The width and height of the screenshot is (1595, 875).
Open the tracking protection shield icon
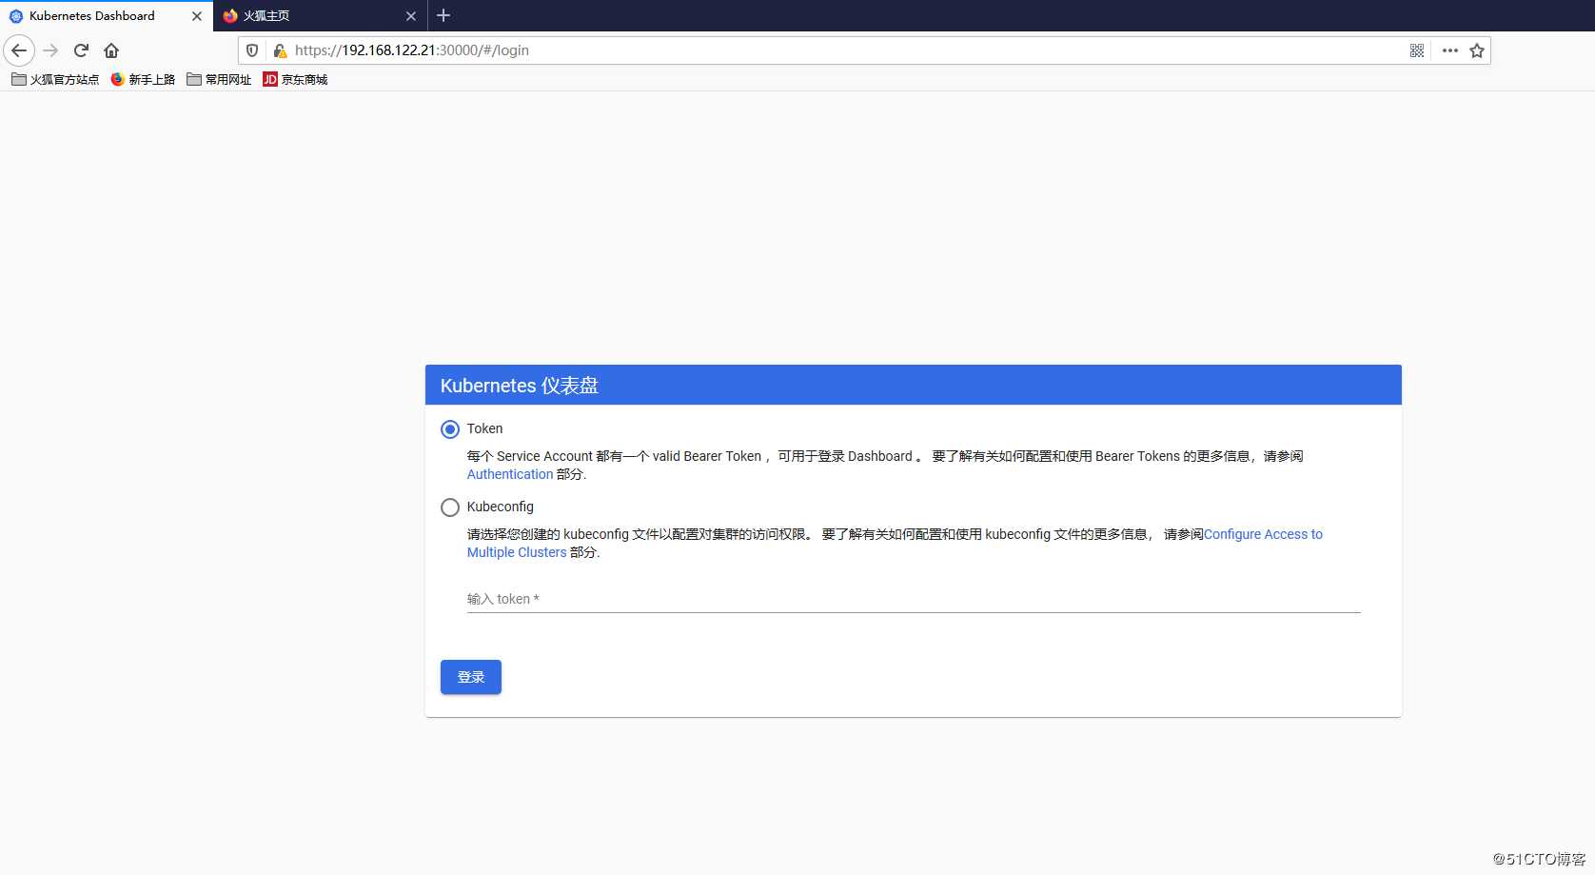(252, 50)
